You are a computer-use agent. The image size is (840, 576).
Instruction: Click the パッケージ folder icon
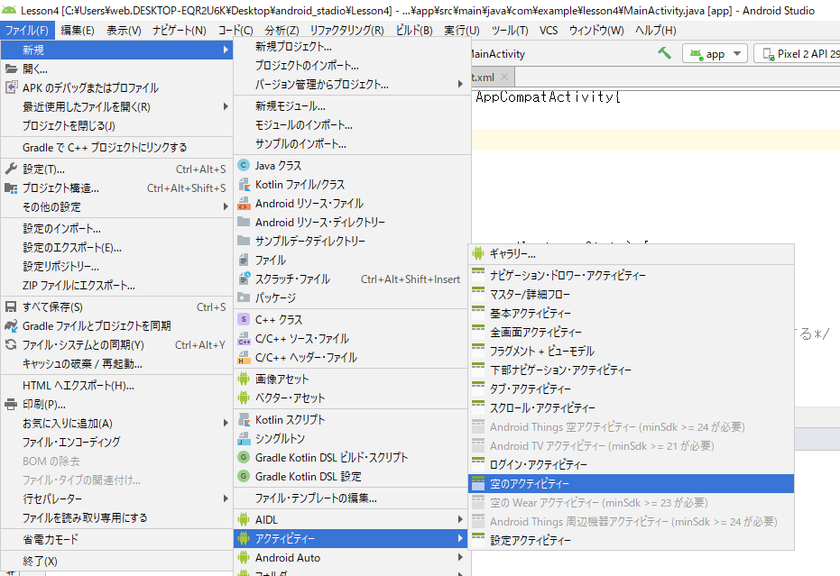(244, 297)
